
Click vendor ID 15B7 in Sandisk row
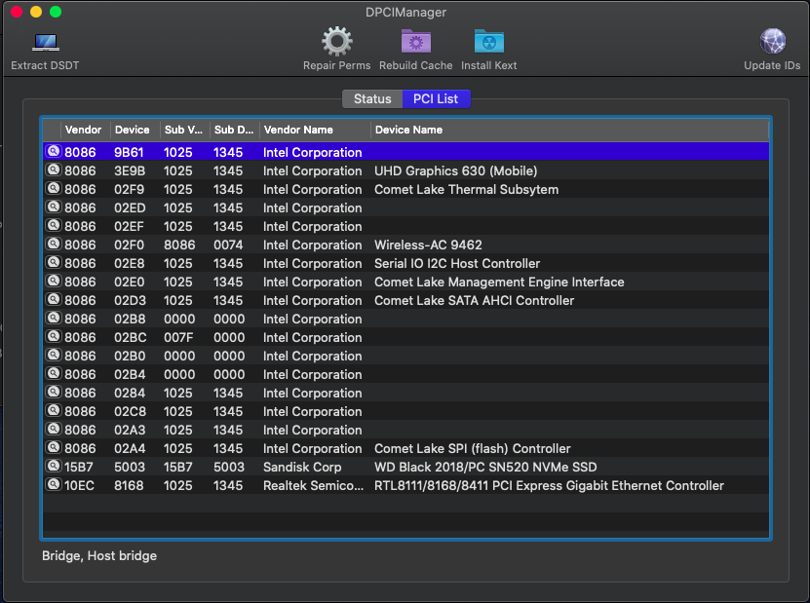[79, 468]
